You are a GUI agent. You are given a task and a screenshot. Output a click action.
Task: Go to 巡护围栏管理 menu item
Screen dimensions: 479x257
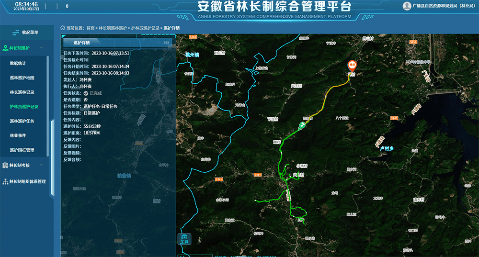22,150
